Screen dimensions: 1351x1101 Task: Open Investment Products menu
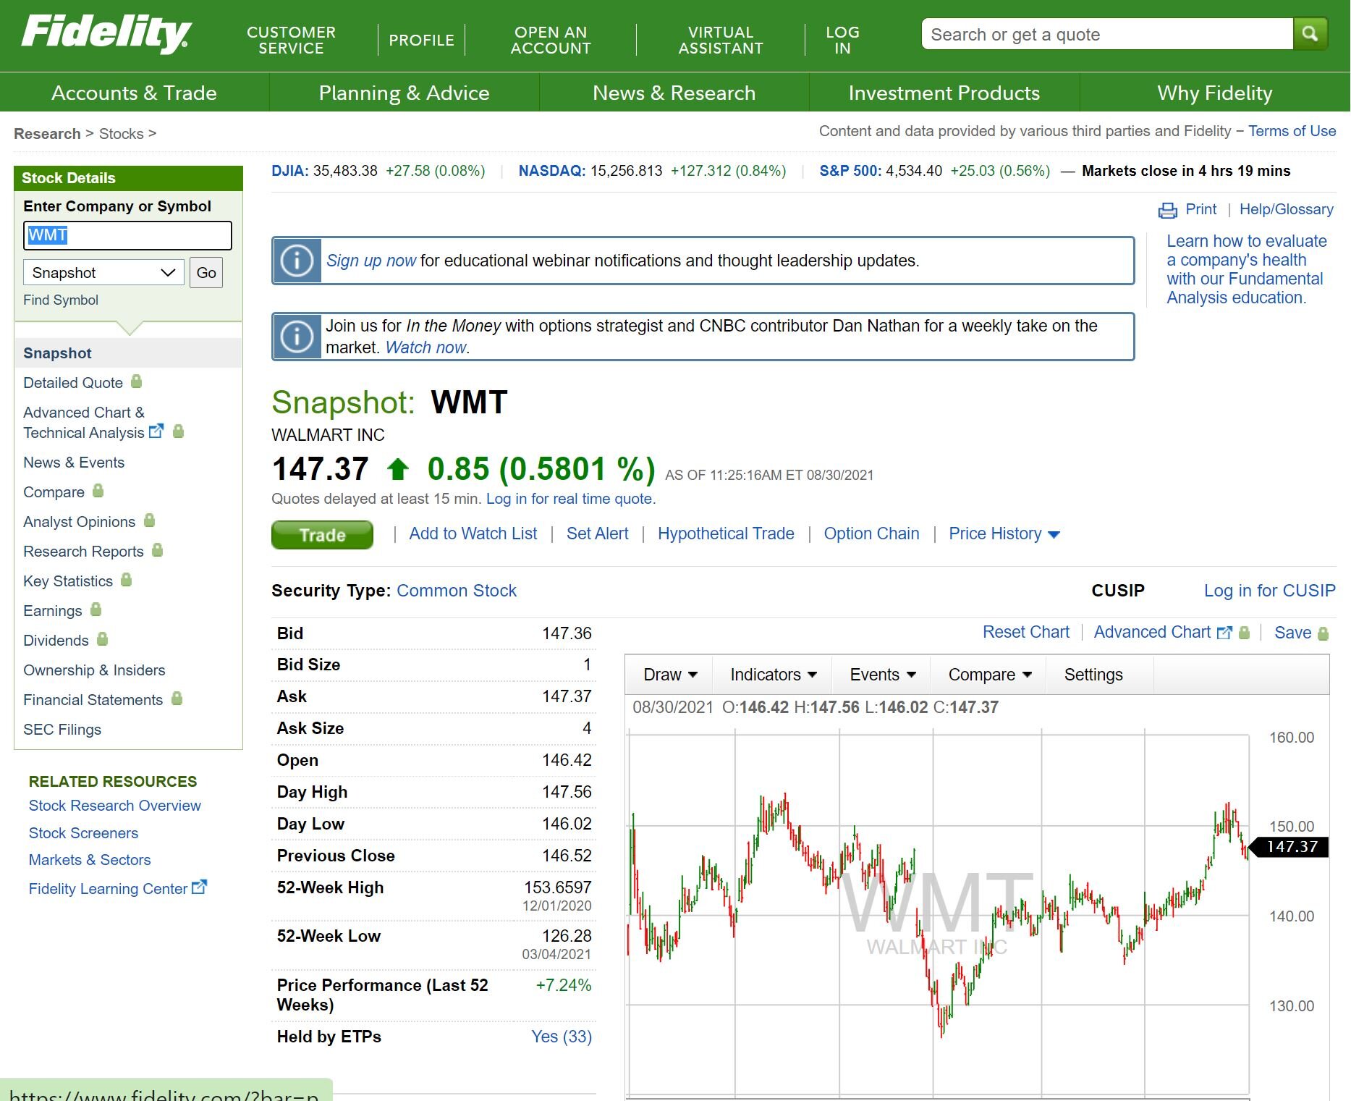coord(944,93)
